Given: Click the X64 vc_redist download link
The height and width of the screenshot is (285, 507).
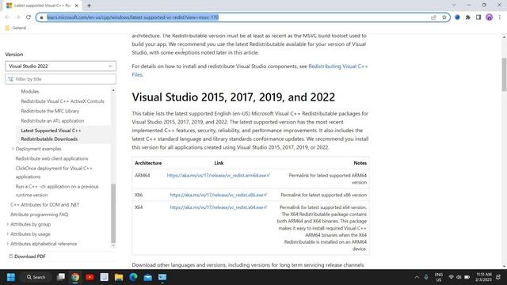Looking at the screenshot, I should (x=219, y=207).
